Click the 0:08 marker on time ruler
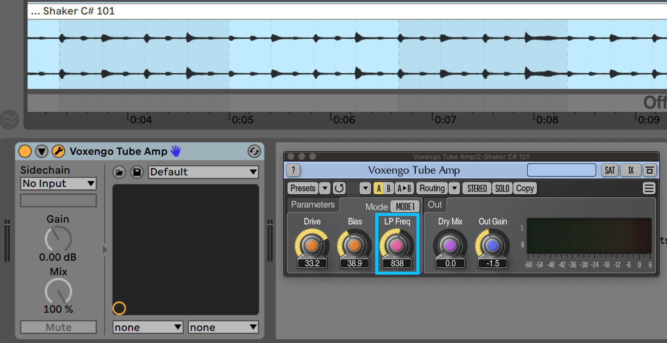667x343 pixels. tap(547, 120)
